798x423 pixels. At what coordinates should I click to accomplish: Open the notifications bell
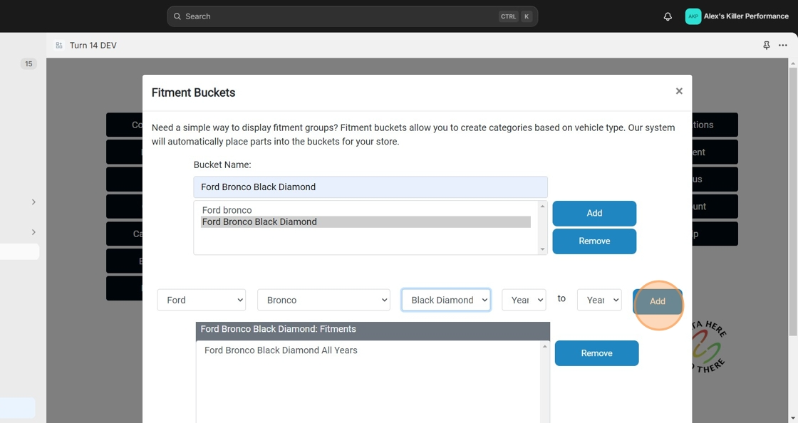tap(668, 16)
